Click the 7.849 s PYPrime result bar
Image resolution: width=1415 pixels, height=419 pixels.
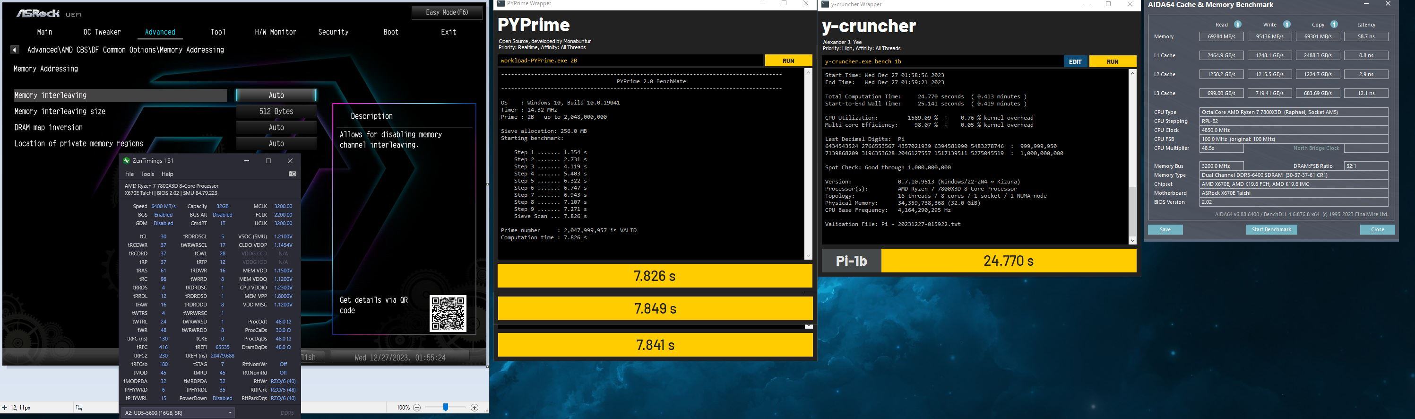tap(655, 308)
